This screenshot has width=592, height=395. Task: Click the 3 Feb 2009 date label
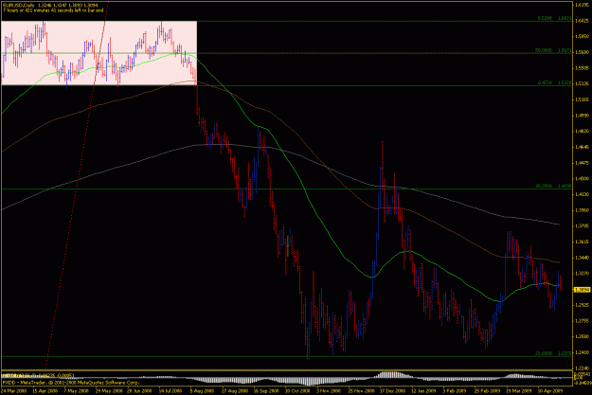pos(456,391)
